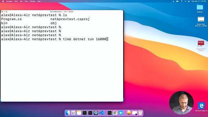Click the Terminal Dock icon beside Notes

84,113
